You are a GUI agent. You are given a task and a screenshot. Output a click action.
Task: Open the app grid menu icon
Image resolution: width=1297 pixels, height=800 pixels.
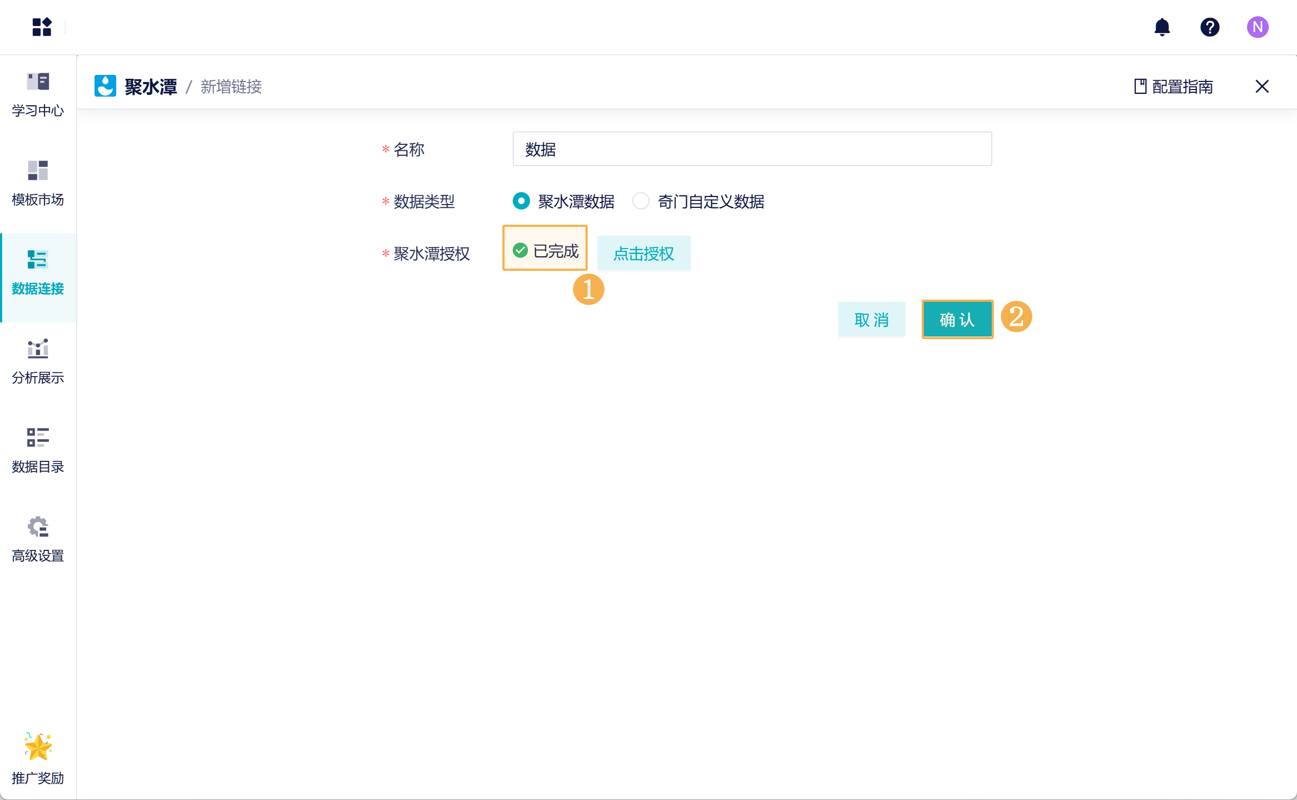coord(42,27)
